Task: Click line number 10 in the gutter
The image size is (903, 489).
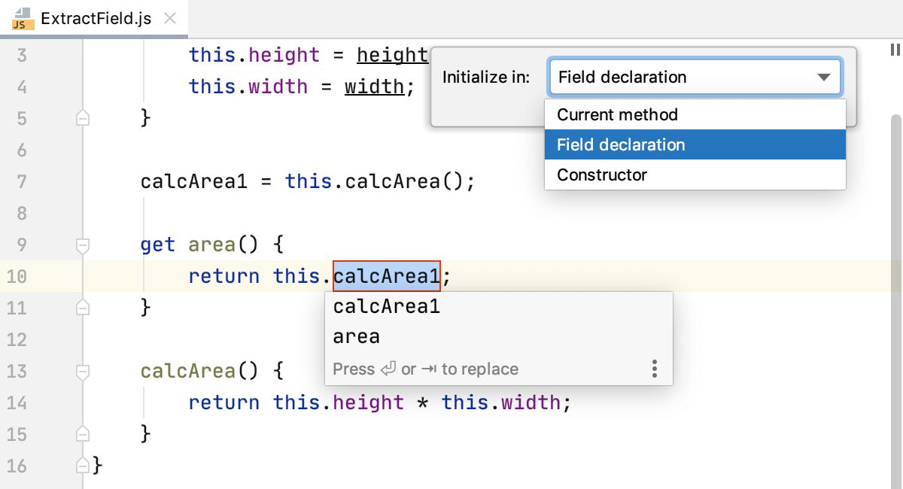Action: 18,276
